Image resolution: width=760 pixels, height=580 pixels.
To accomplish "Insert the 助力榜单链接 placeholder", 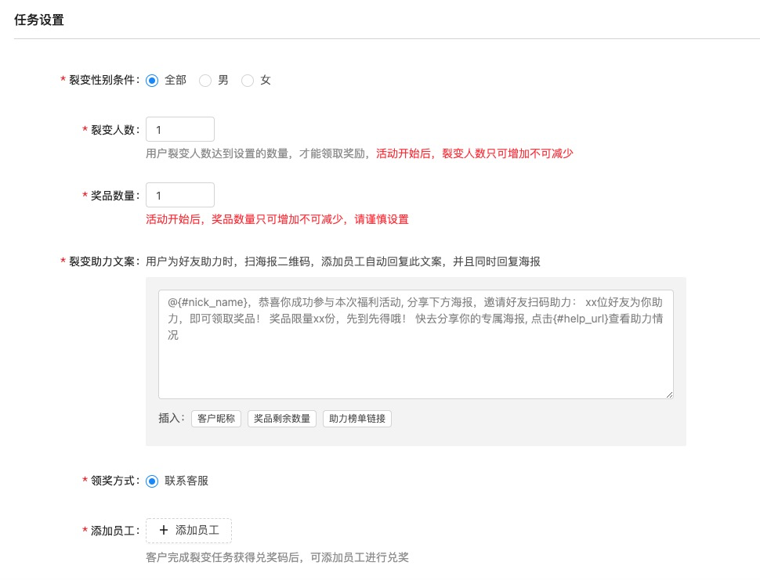I will (357, 418).
